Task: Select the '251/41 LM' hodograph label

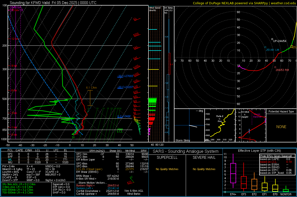Action: (273, 50)
